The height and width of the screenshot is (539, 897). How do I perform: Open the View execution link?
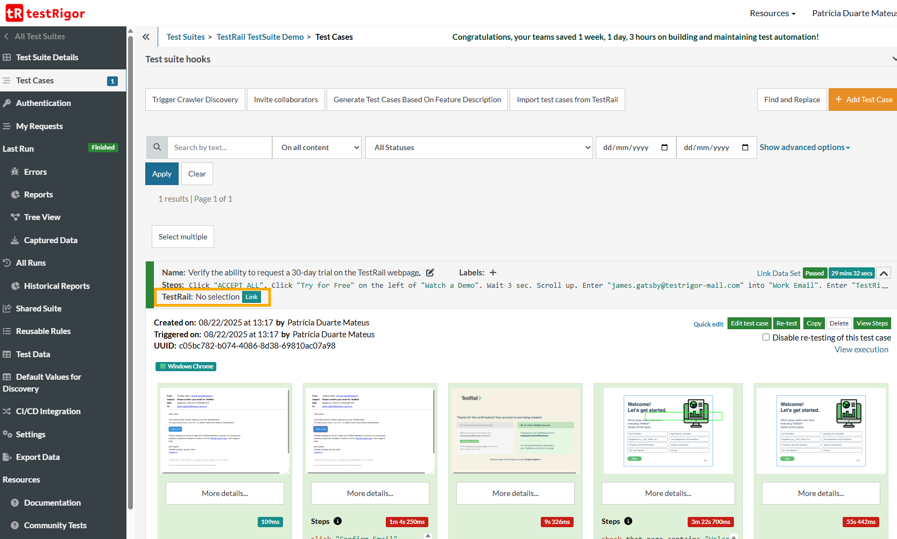[861, 350]
